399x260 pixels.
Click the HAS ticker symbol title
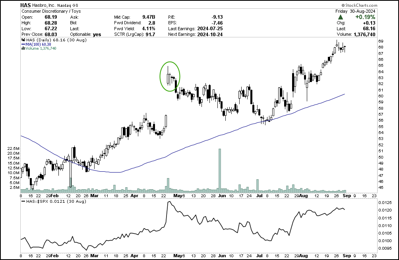coord(25,5)
